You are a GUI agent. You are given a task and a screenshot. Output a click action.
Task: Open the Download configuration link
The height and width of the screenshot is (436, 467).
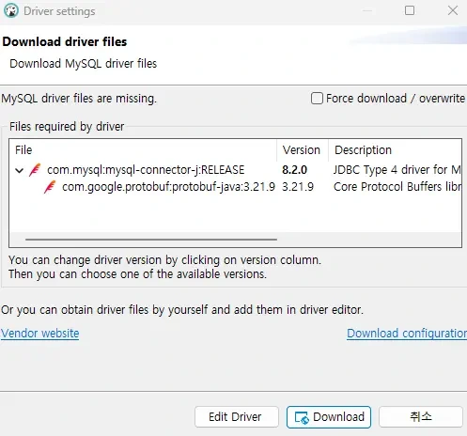(407, 334)
